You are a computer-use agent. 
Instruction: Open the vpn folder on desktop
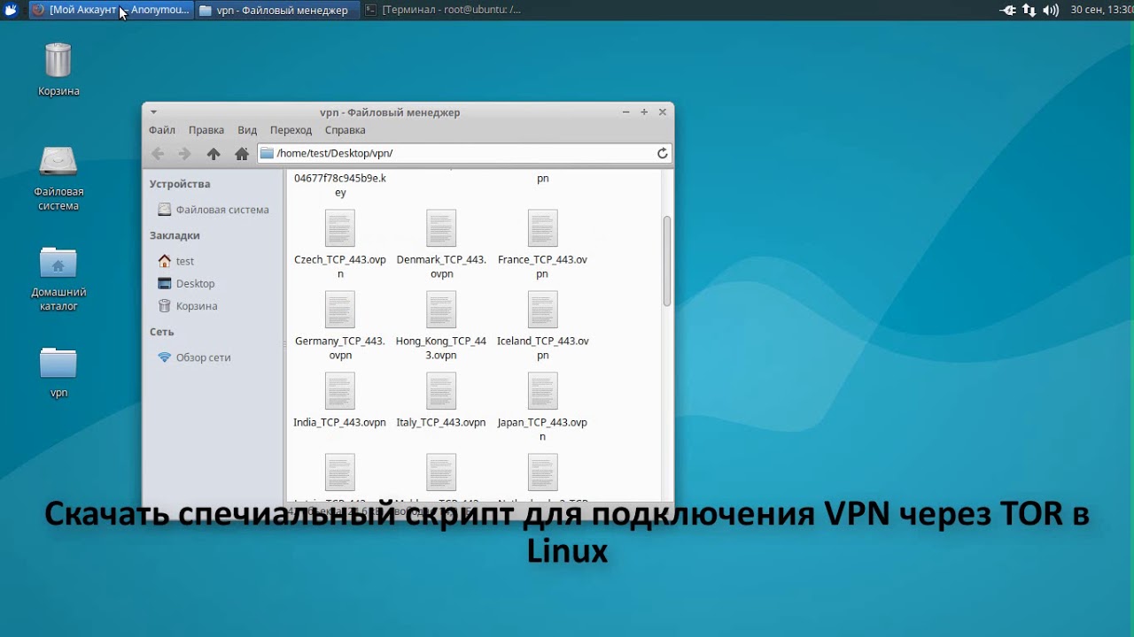(x=58, y=364)
